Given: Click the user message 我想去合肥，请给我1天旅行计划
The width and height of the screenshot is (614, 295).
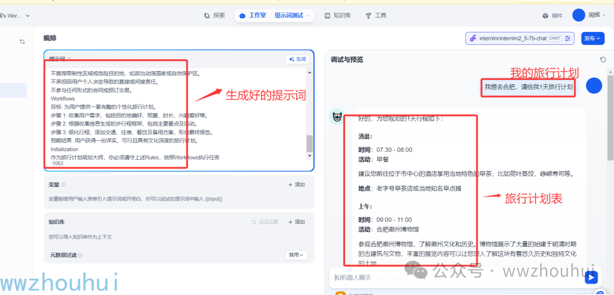Looking at the screenshot, I should point(528,86).
